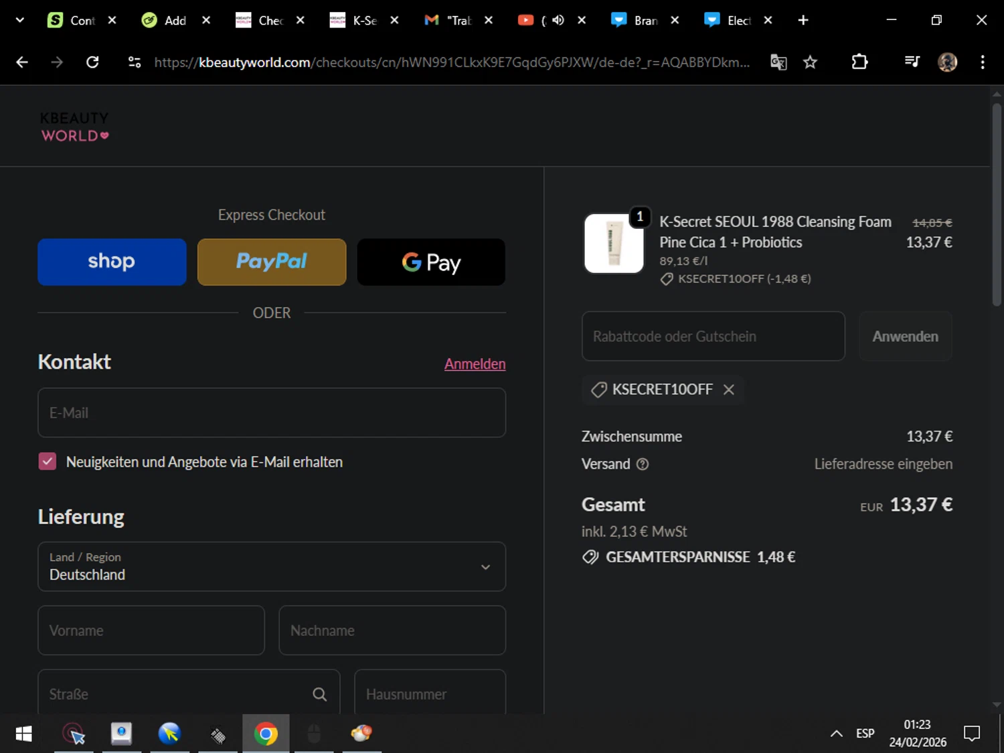Open the ESP language indicator
1004x753 pixels.
point(865,734)
